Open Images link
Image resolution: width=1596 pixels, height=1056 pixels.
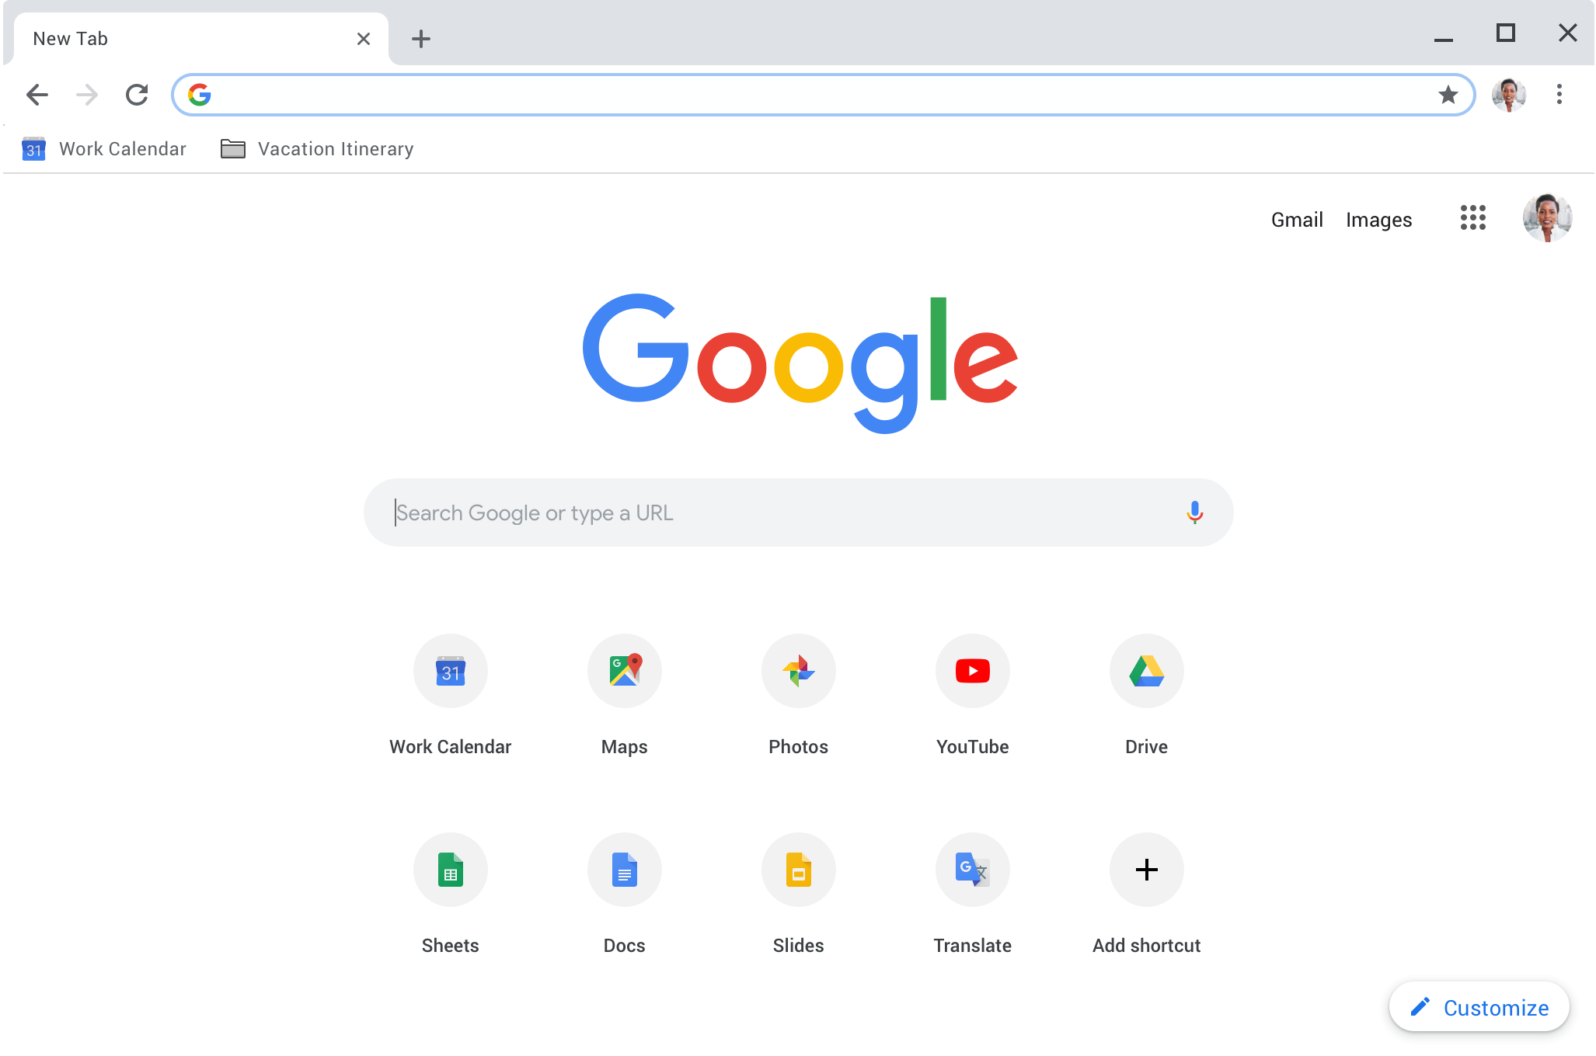point(1379,218)
